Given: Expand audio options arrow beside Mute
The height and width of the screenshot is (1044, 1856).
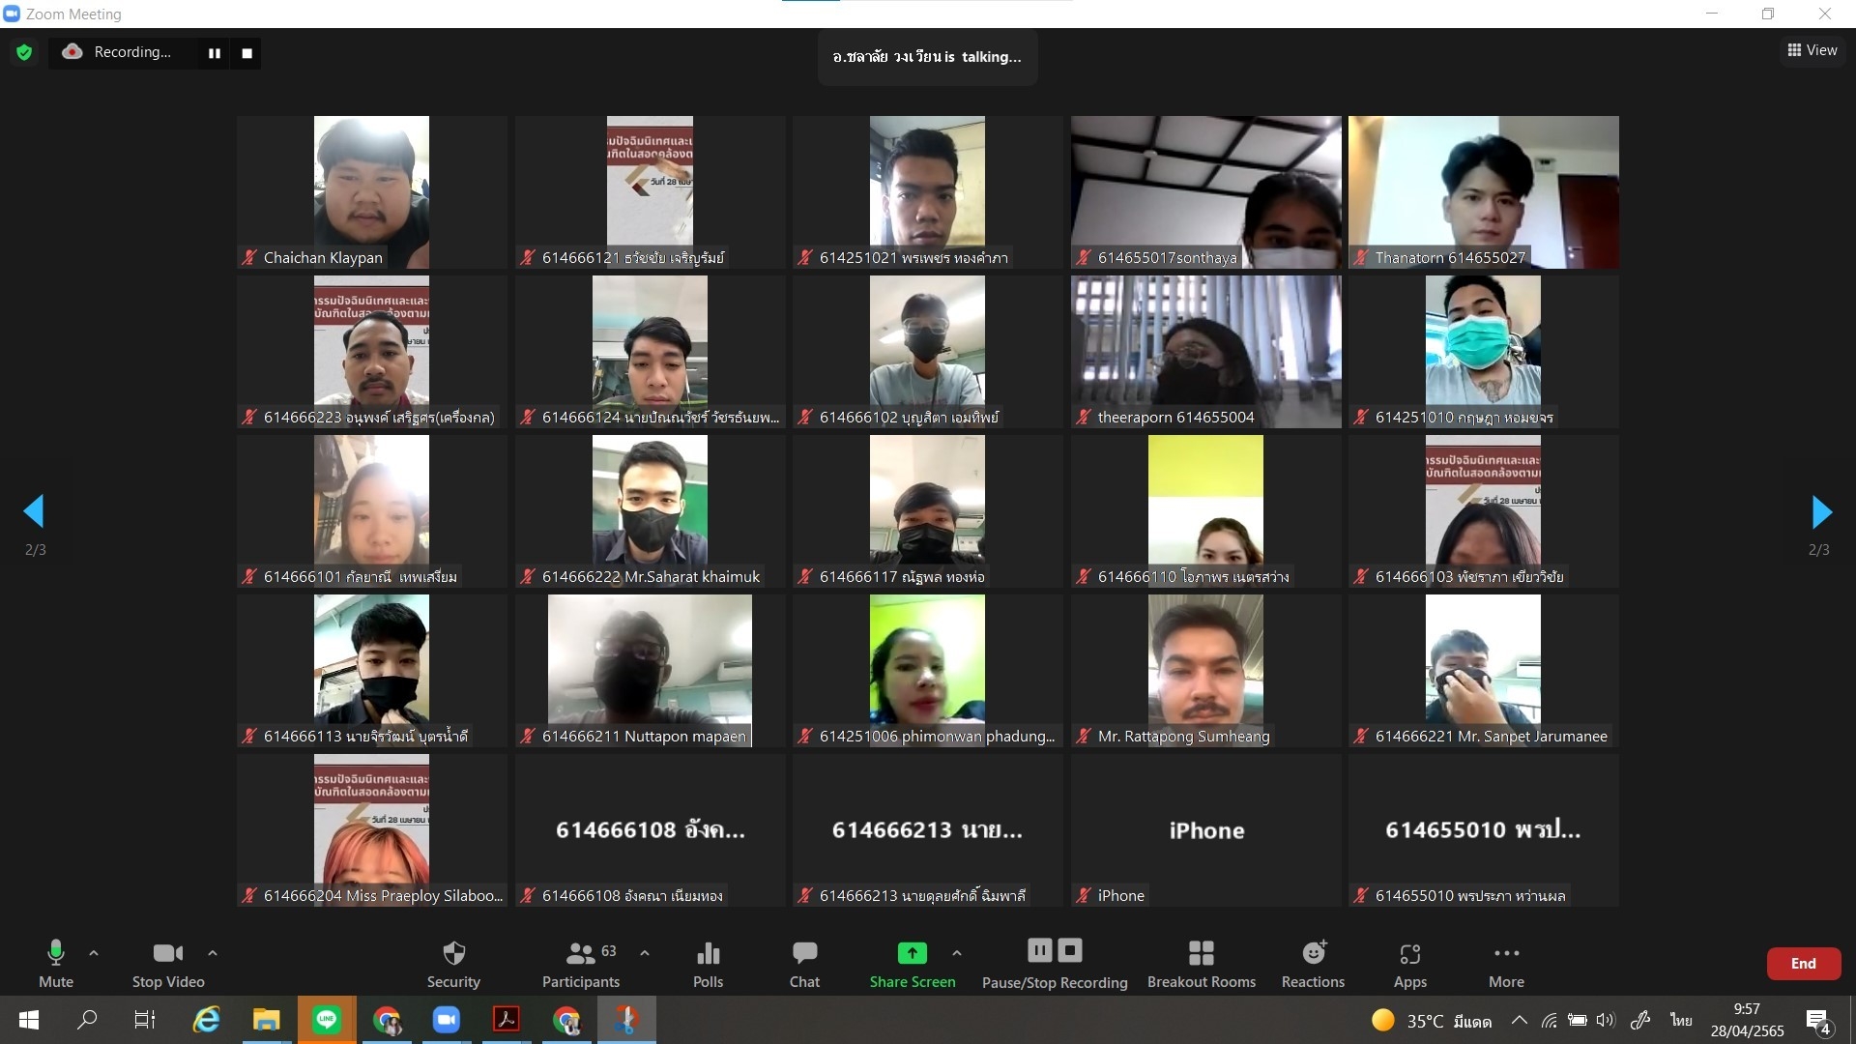Looking at the screenshot, I should pos(94,953).
